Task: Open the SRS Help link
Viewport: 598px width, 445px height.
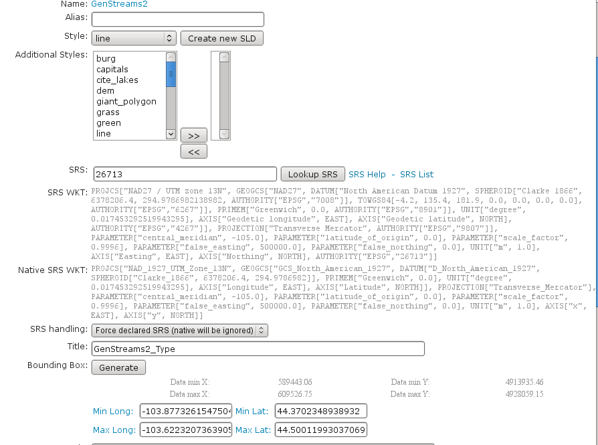Action: (x=367, y=174)
